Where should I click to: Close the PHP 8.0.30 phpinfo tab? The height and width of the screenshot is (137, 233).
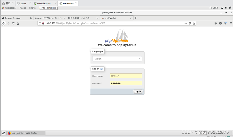(x=98, y=18)
